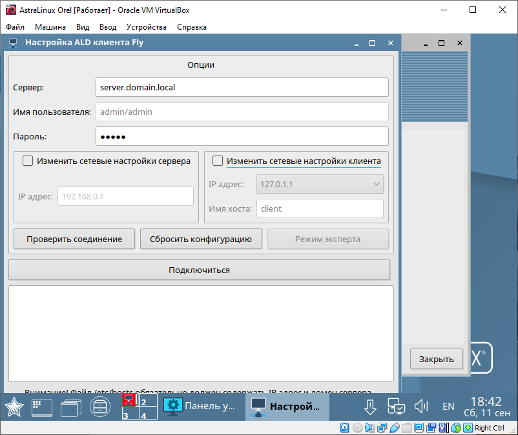Minimize the Настройка ALD клиента Fly window
Screen dimensions: 518x435
click(x=357, y=43)
